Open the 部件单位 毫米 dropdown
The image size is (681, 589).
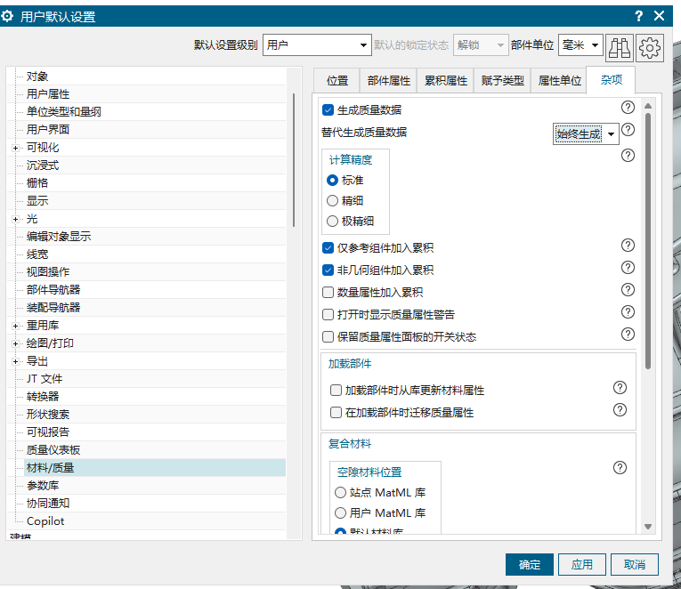pyautogui.click(x=581, y=44)
